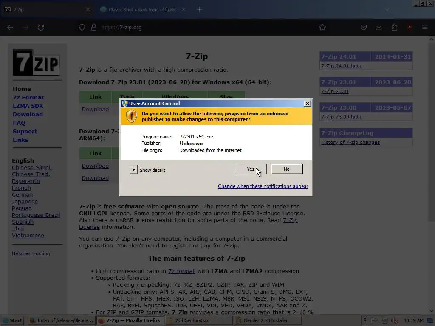Close the 7-Zip browser tab
Image resolution: width=435 pixels, height=326 pixels.
click(x=88, y=9)
